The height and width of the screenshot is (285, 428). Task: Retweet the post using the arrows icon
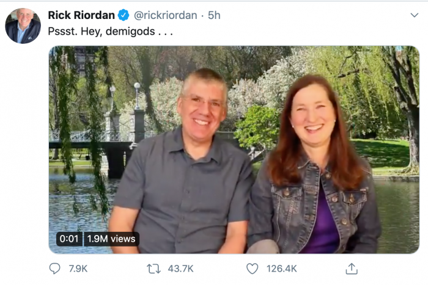click(x=153, y=269)
